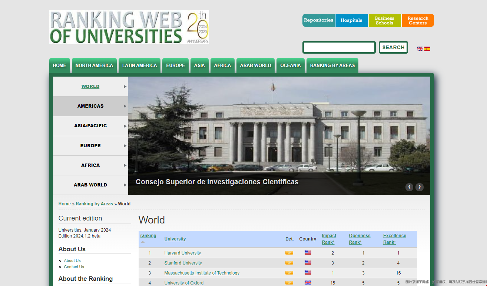Open the OCEANIA navigation tab
The height and width of the screenshot is (286, 487).
291,65
